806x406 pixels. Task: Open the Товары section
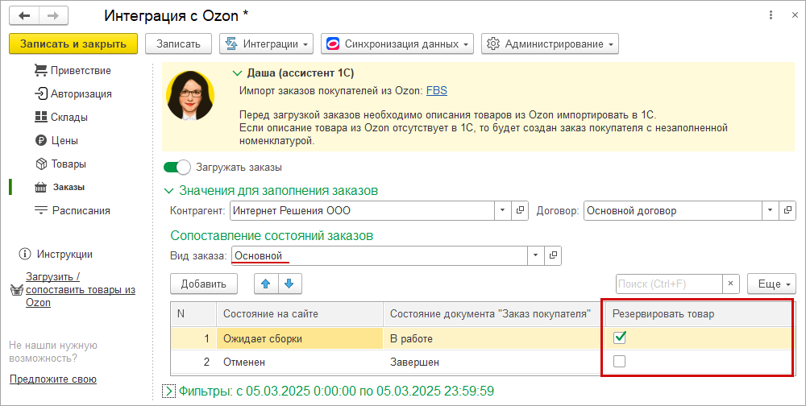[60, 164]
